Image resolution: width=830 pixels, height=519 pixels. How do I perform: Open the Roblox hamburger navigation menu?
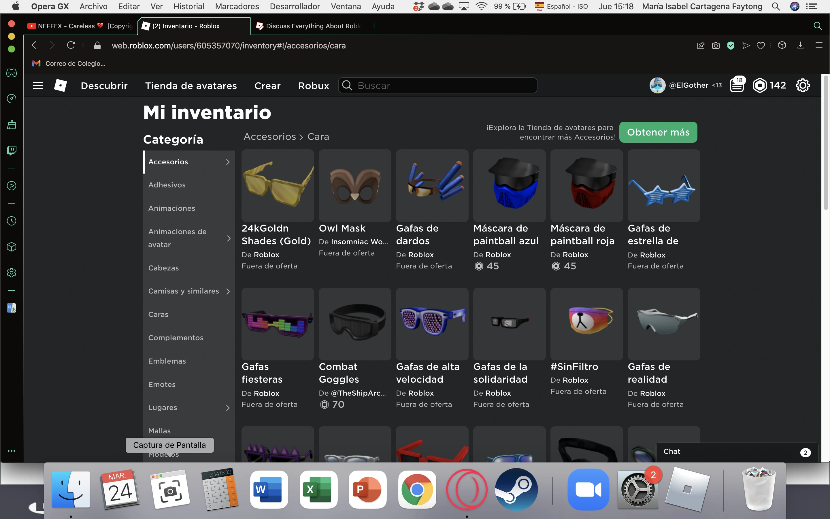point(38,85)
